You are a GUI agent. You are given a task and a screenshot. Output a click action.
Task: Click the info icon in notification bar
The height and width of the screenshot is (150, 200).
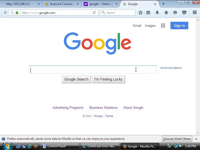coord(3,139)
